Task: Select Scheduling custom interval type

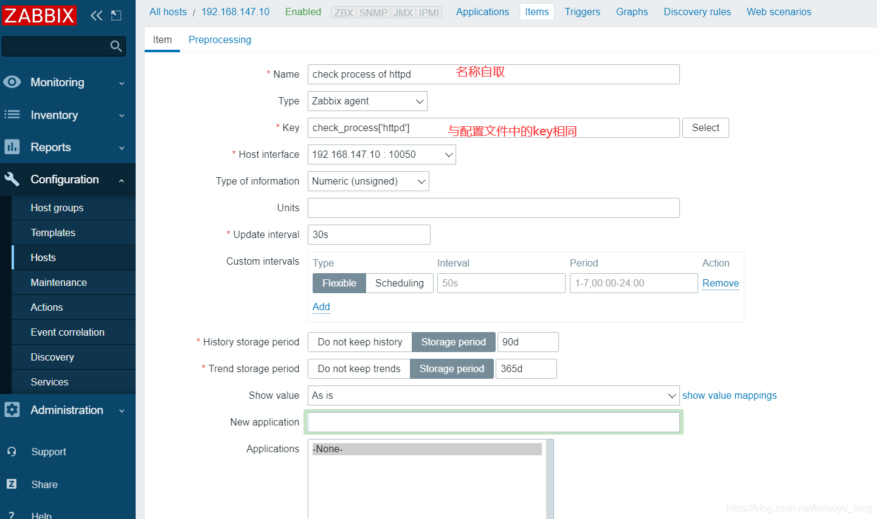Action: 400,283
